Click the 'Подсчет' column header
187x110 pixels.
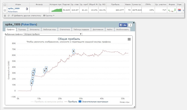pyautogui.click(x=66, y=5)
